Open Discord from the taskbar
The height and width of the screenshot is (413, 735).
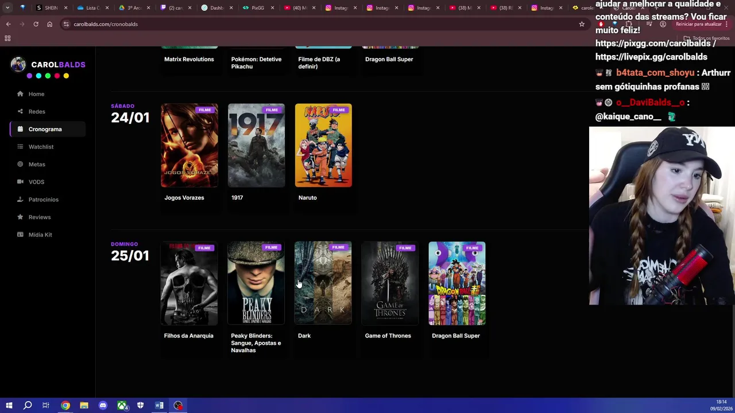(x=103, y=406)
